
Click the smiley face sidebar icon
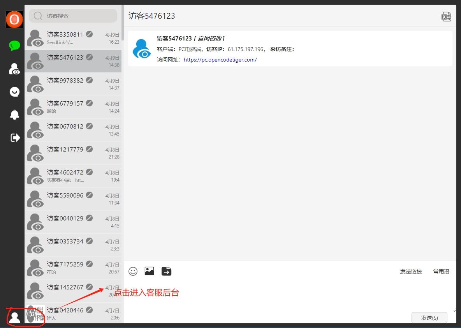(14, 92)
